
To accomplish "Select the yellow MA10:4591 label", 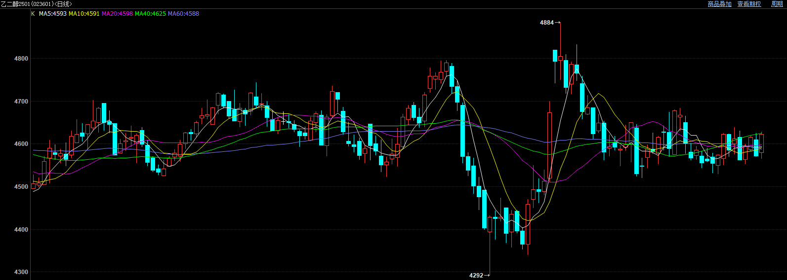I will tap(84, 14).
